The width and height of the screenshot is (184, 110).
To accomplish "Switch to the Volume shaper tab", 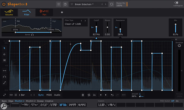I will (x=9, y=12).
